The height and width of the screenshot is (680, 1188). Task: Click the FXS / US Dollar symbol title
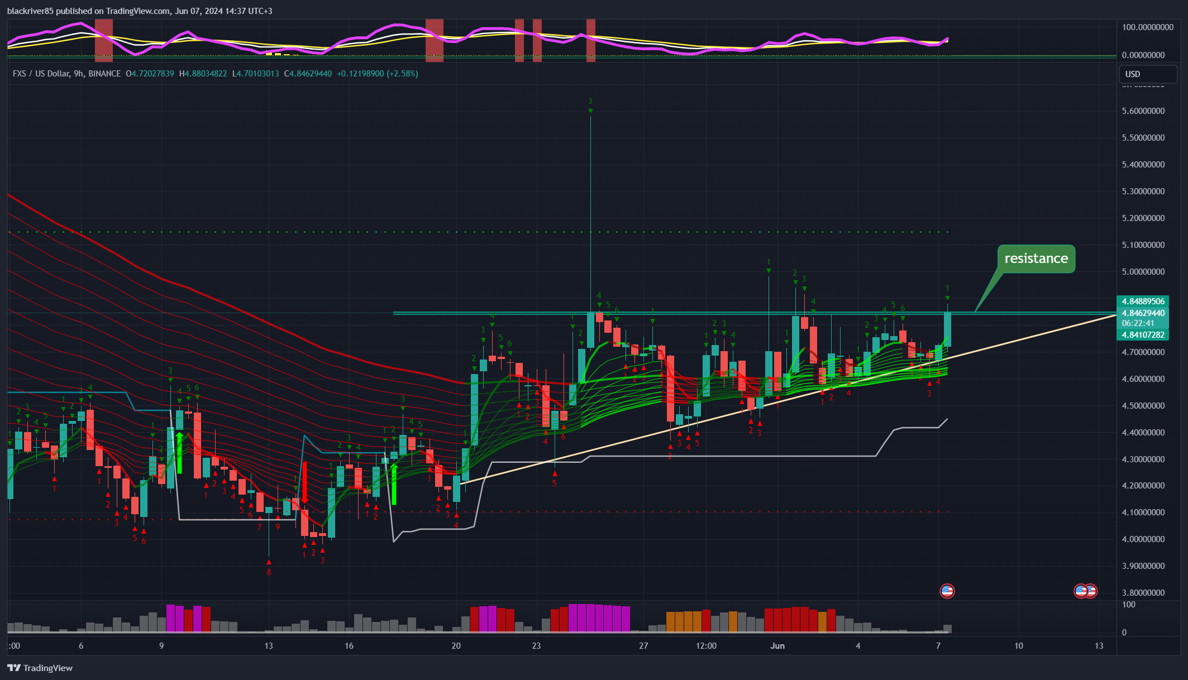click(x=66, y=74)
